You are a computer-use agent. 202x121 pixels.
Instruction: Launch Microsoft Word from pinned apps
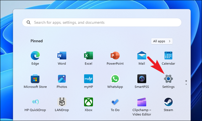pyautogui.click(x=62, y=56)
